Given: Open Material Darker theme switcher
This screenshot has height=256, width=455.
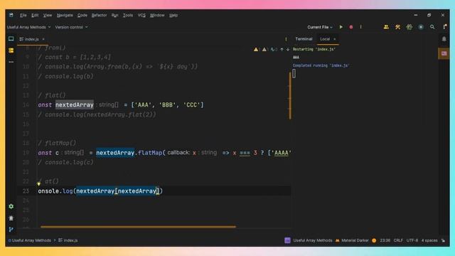Looking at the screenshot, I should click(352, 240).
